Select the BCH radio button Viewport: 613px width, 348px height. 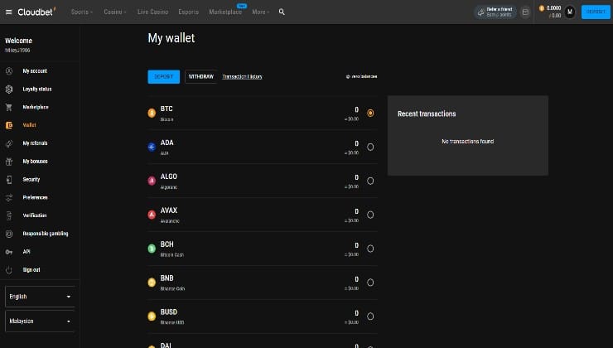coord(370,249)
